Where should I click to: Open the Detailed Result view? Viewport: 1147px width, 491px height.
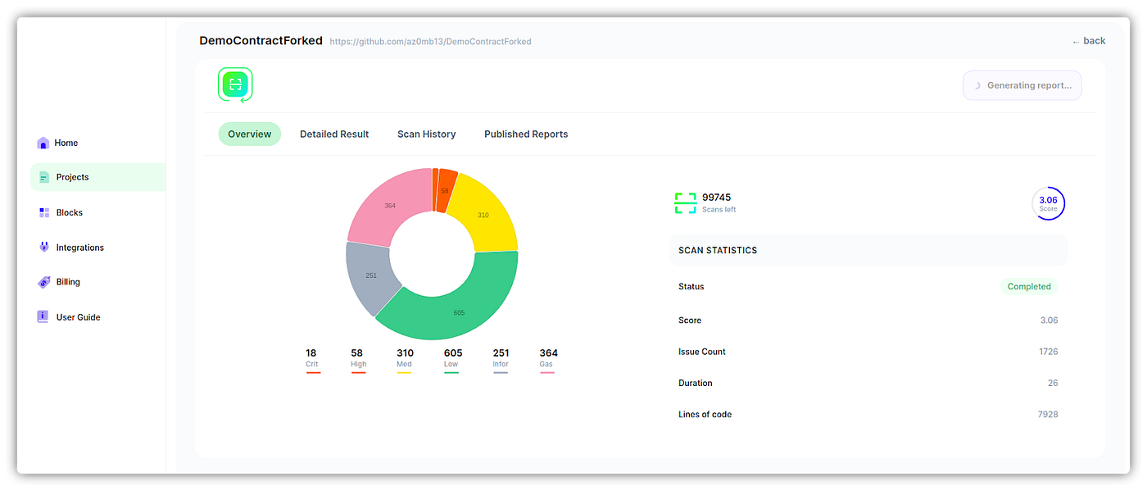click(x=334, y=134)
